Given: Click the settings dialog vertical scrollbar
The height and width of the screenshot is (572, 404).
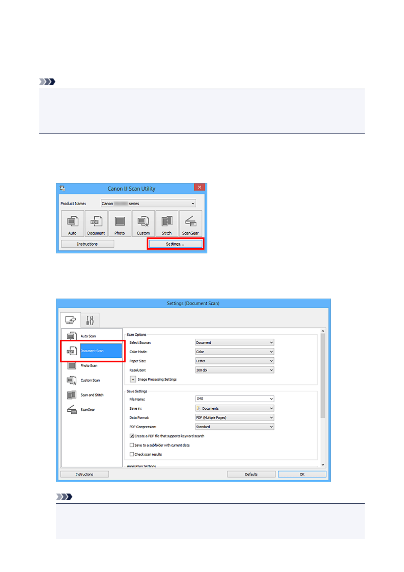Looking at the screenshot, I should tap(323, 374).
